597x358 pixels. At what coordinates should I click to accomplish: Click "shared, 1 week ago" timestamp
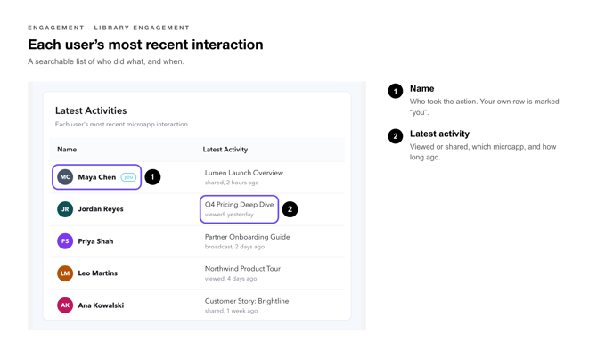coord(231,311)
